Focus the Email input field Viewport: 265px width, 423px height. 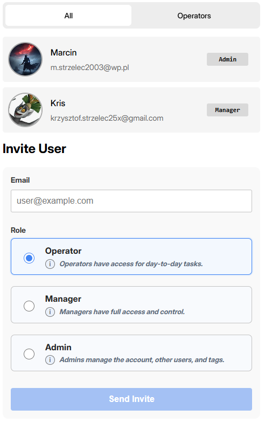[131, 200]
